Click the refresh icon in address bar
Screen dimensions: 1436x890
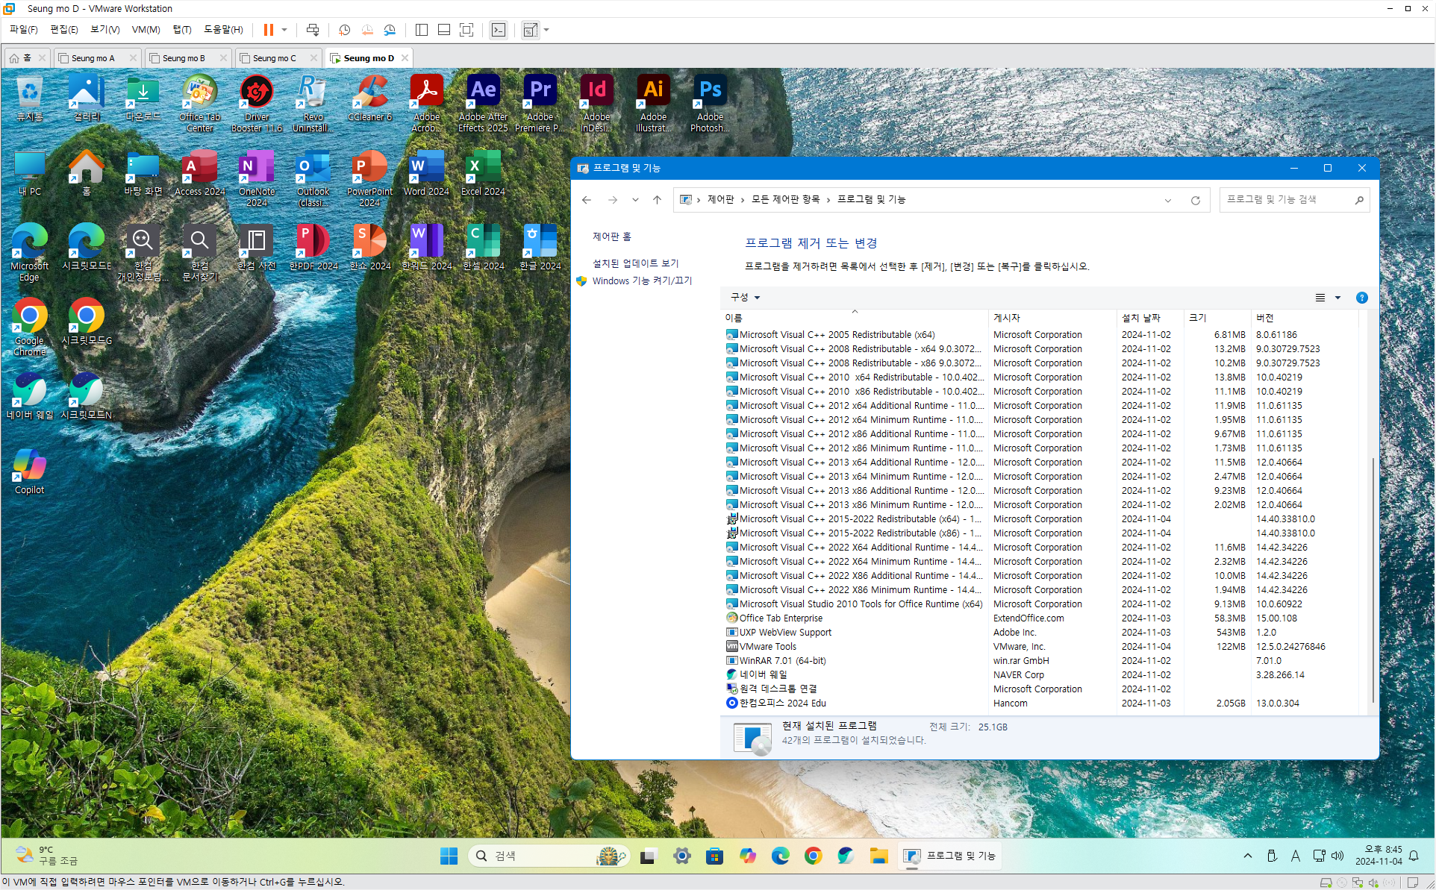(1195, 200)
